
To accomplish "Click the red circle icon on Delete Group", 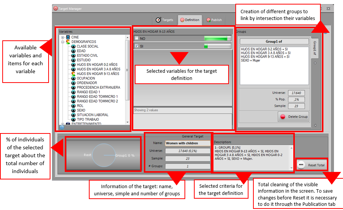I will [x=283, y=116].
